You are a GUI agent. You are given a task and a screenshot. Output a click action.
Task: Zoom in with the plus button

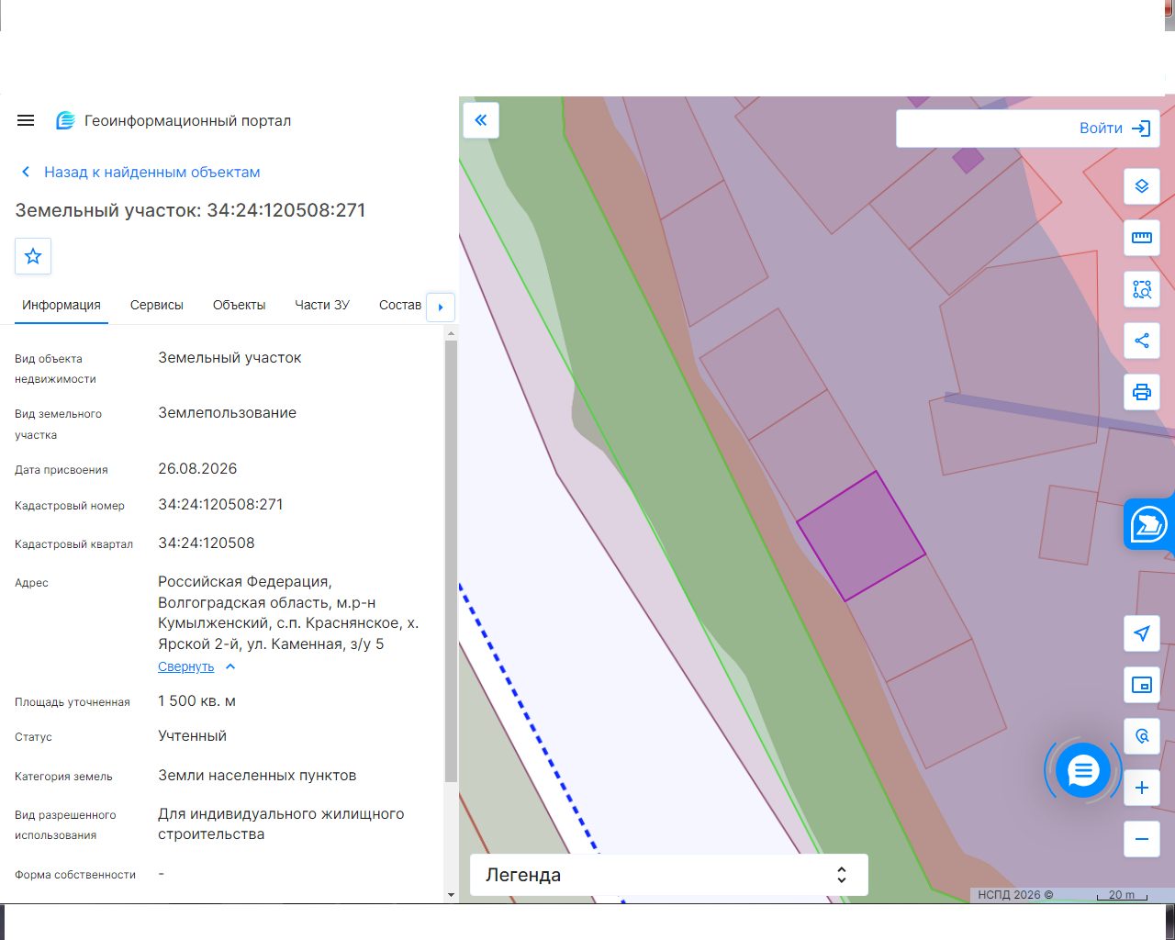click(1142, 788)
